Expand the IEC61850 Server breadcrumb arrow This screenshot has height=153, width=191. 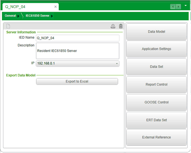[x=52, y=16]
